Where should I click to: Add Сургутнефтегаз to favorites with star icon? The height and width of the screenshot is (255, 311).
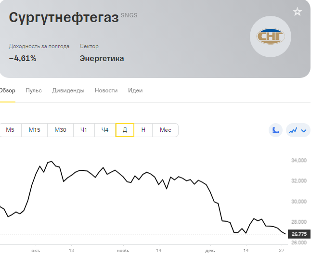coord(297,12)
